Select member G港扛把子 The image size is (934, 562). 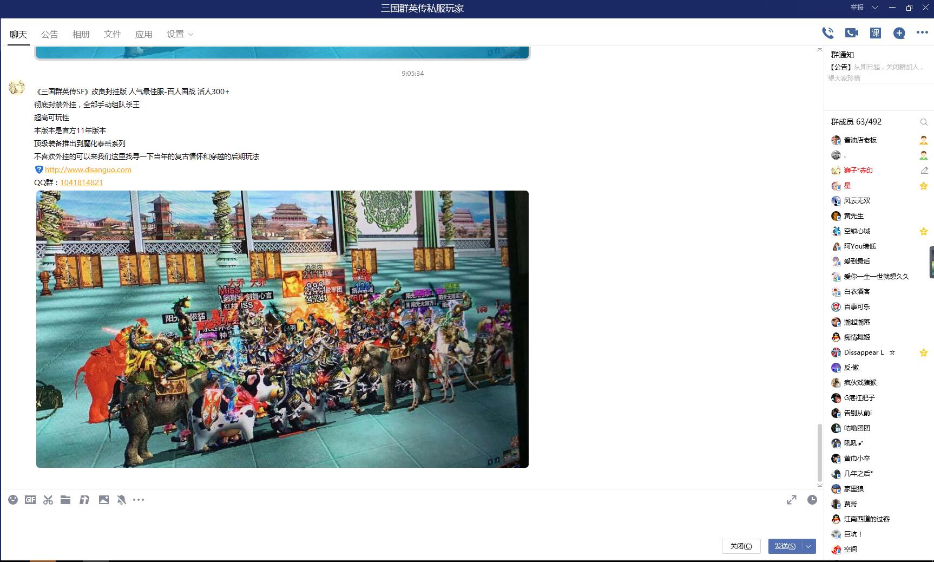click(859, 398)
